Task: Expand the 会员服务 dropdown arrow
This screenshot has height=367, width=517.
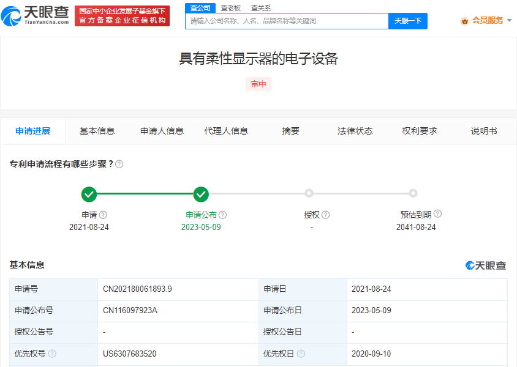Action: [x=509, y=20]
